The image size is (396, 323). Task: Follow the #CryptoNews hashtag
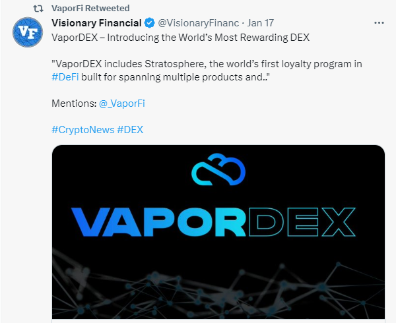(83, 130)
